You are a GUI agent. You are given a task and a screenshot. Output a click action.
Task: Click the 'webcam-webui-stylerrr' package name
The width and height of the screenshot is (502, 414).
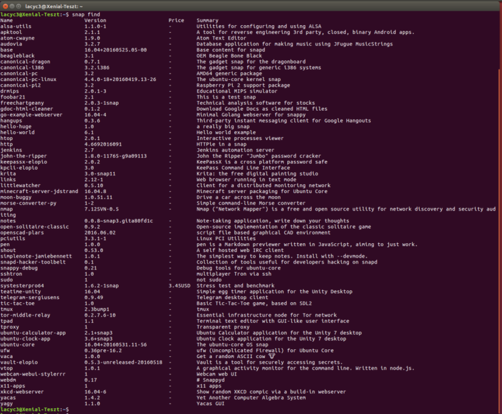pyautogui.click(x=33, y=374)
